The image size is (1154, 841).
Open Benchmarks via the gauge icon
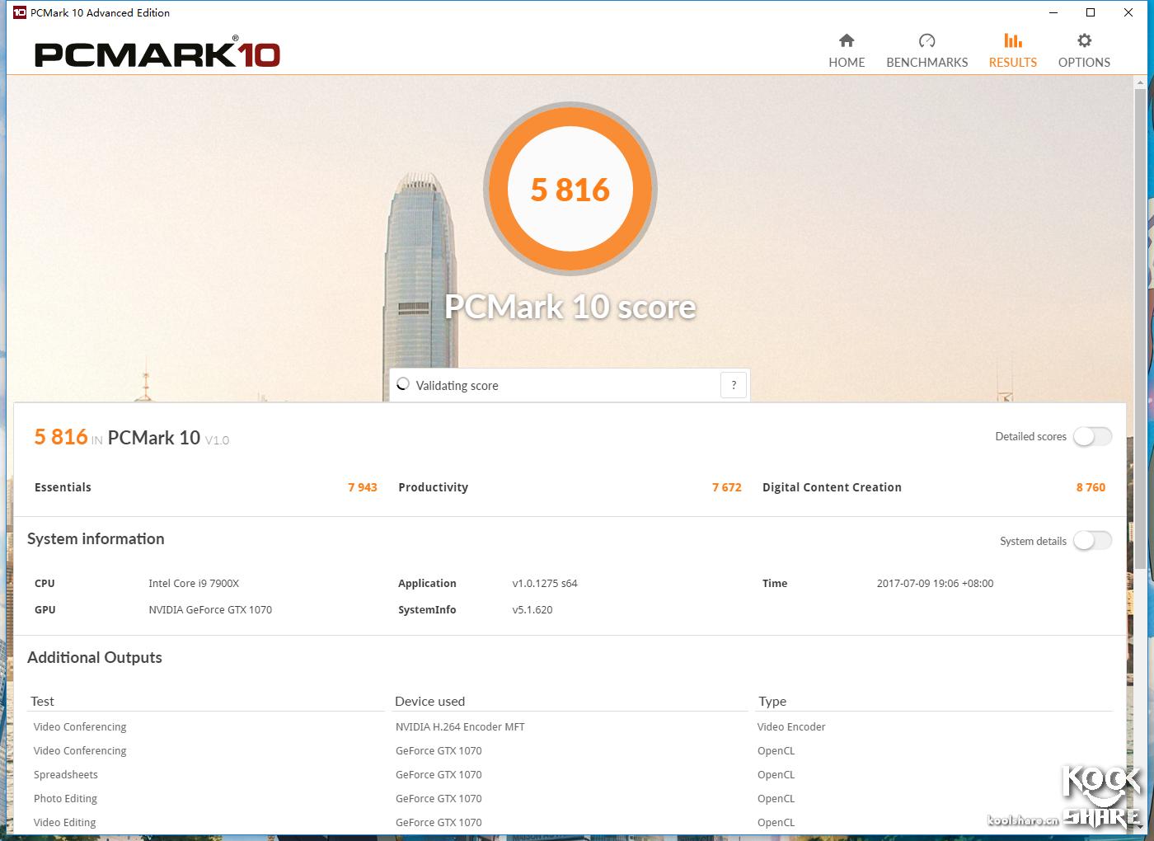[926, 40]
